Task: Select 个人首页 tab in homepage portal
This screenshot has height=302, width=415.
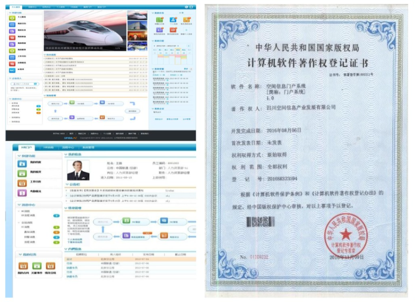Action: (16, 7)
